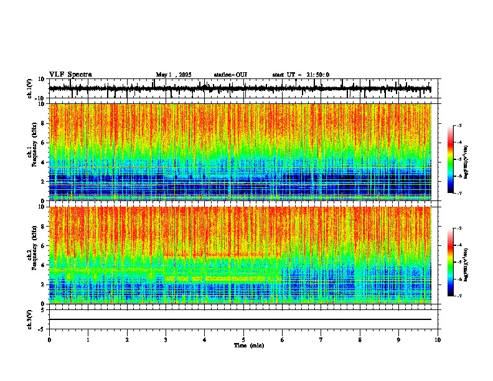The image size is (493, 381).
Task: Click the "start UT = 21:50:0" header text
Action: (x=301, y=75)
